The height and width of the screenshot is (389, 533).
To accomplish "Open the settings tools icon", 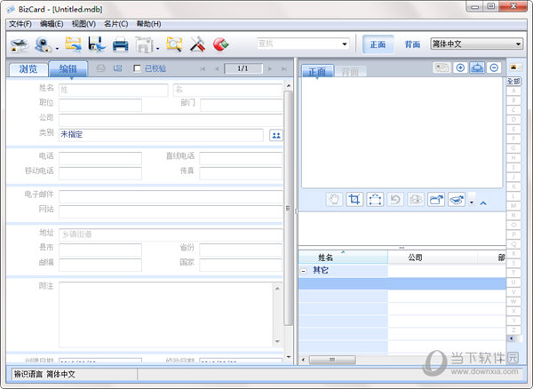I will (x=197, y=44).
